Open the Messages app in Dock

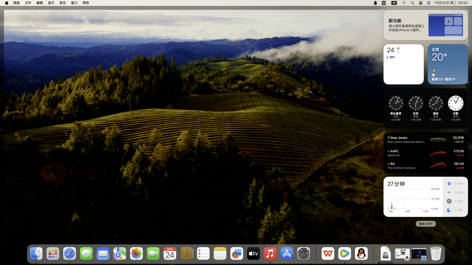87,254
